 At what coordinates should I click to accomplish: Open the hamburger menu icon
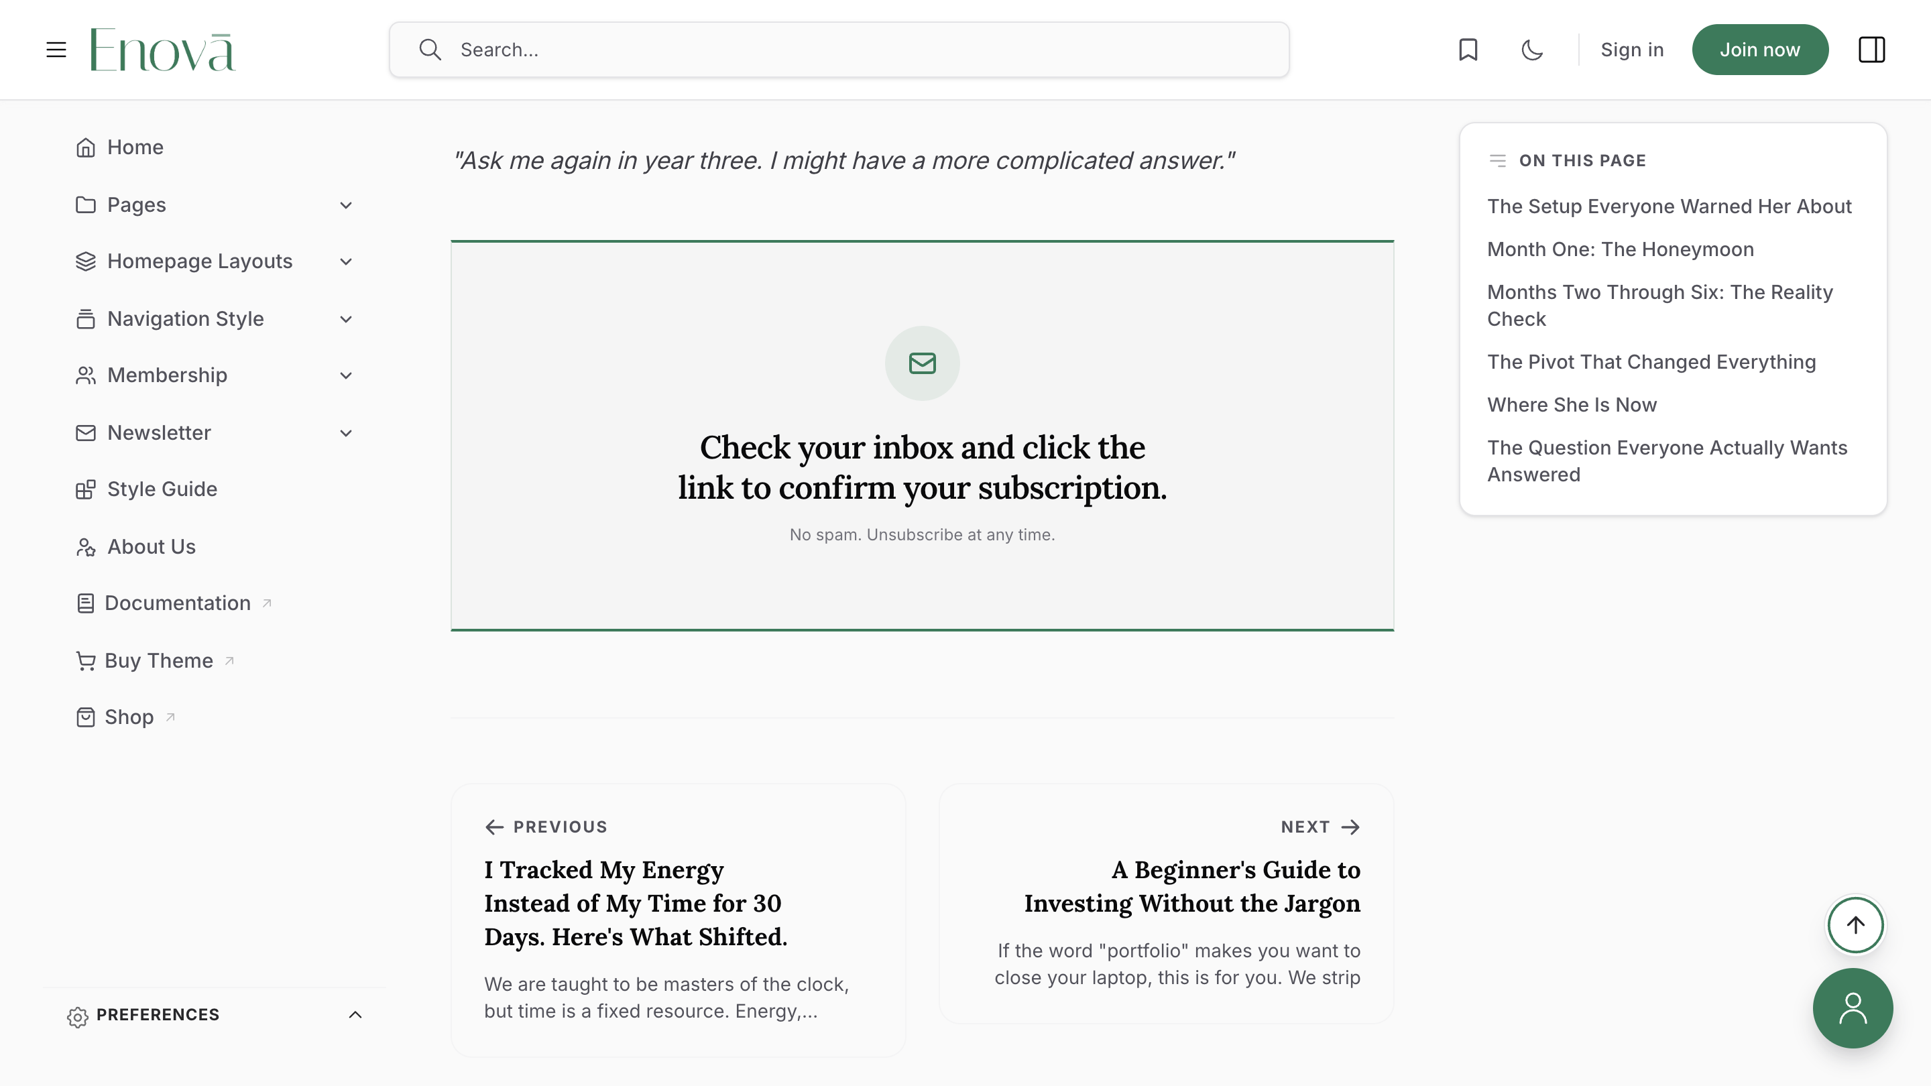(56, 50)
